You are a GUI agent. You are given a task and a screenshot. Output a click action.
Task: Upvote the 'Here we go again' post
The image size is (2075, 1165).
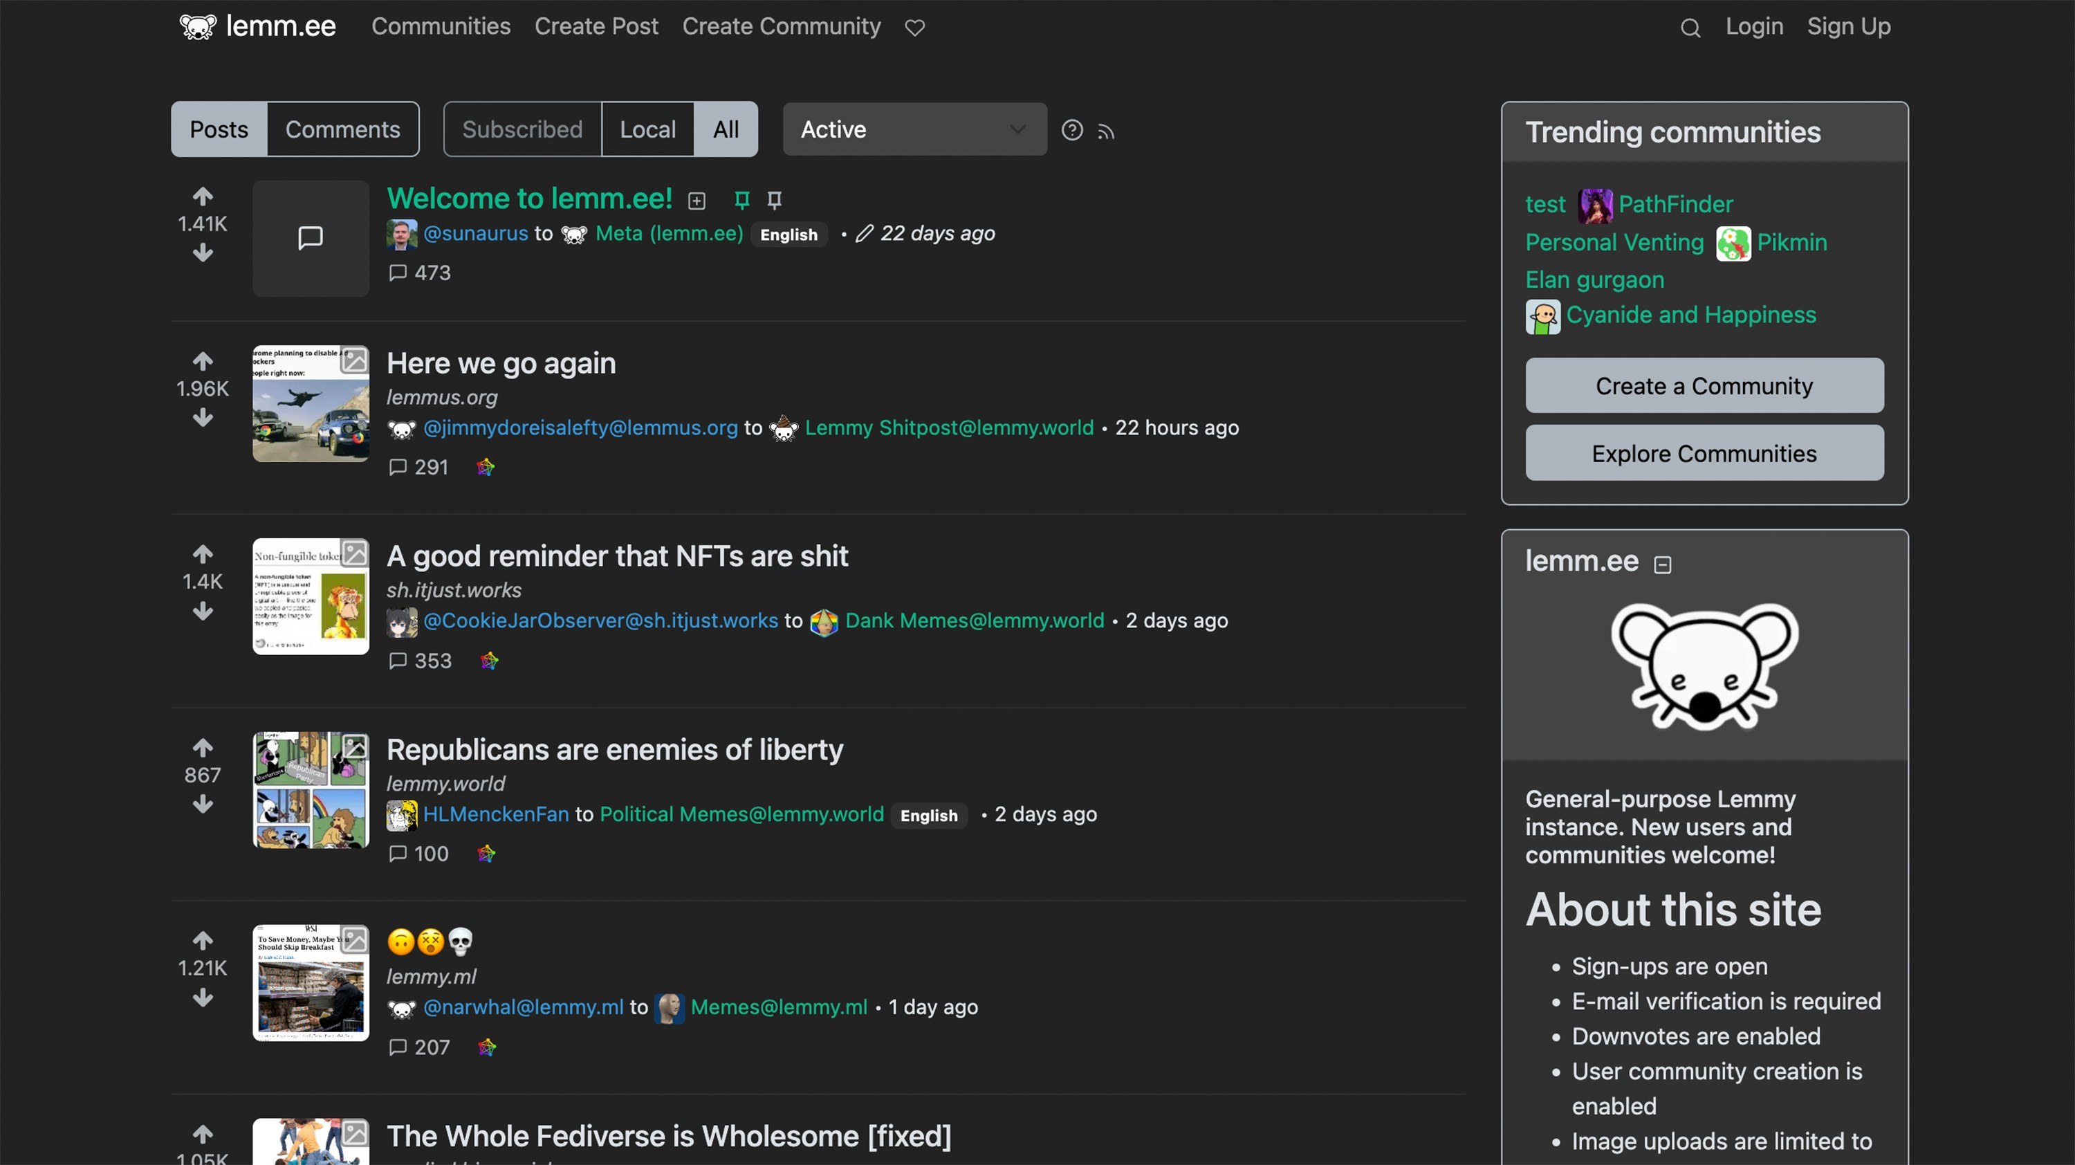point(203,360)
